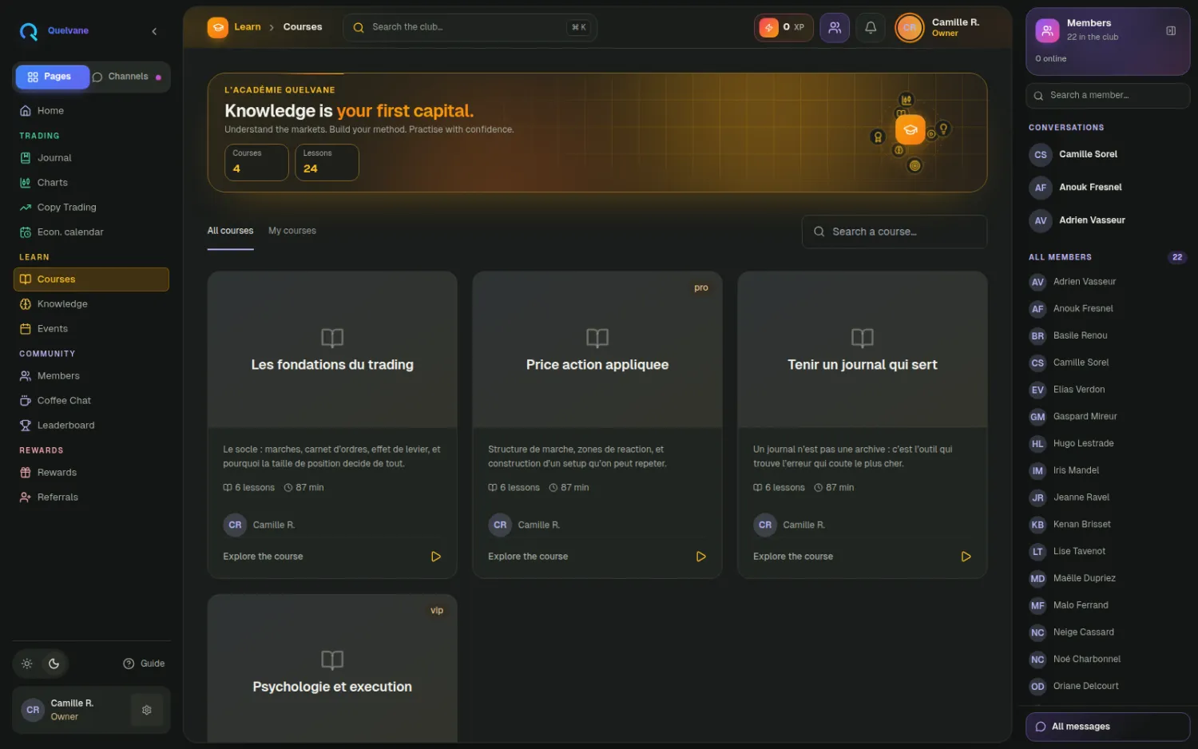Switch to the Pages tab

coord(52,77)
